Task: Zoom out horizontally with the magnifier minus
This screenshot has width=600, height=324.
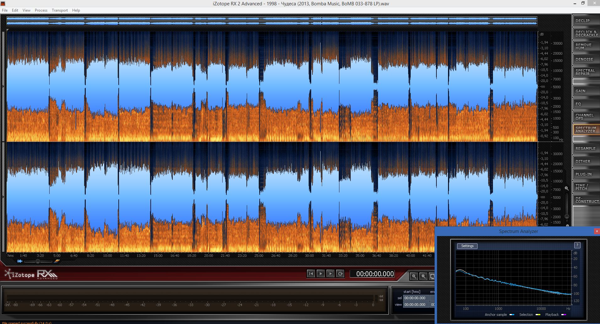Action: coord(423,276)
